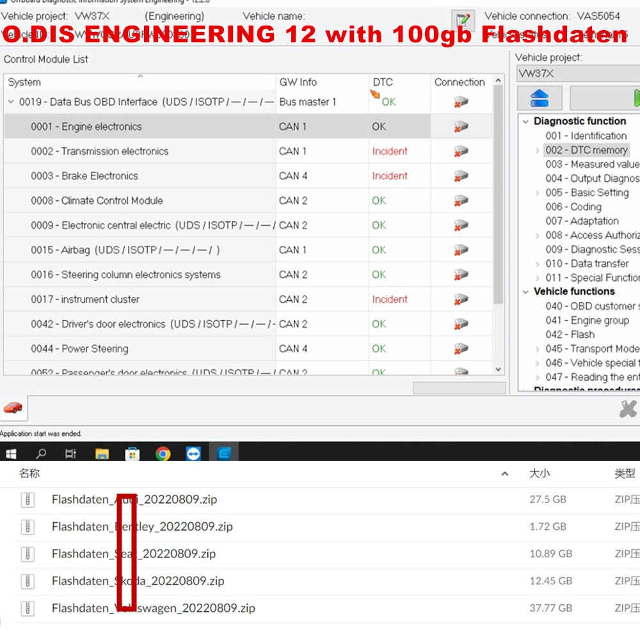Sort by DTC column header

tap(399, 82)
